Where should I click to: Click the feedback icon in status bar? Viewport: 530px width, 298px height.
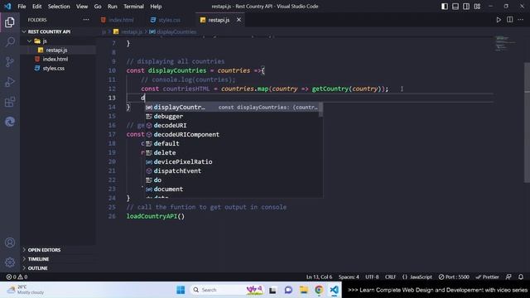click(x=508, y=277)
